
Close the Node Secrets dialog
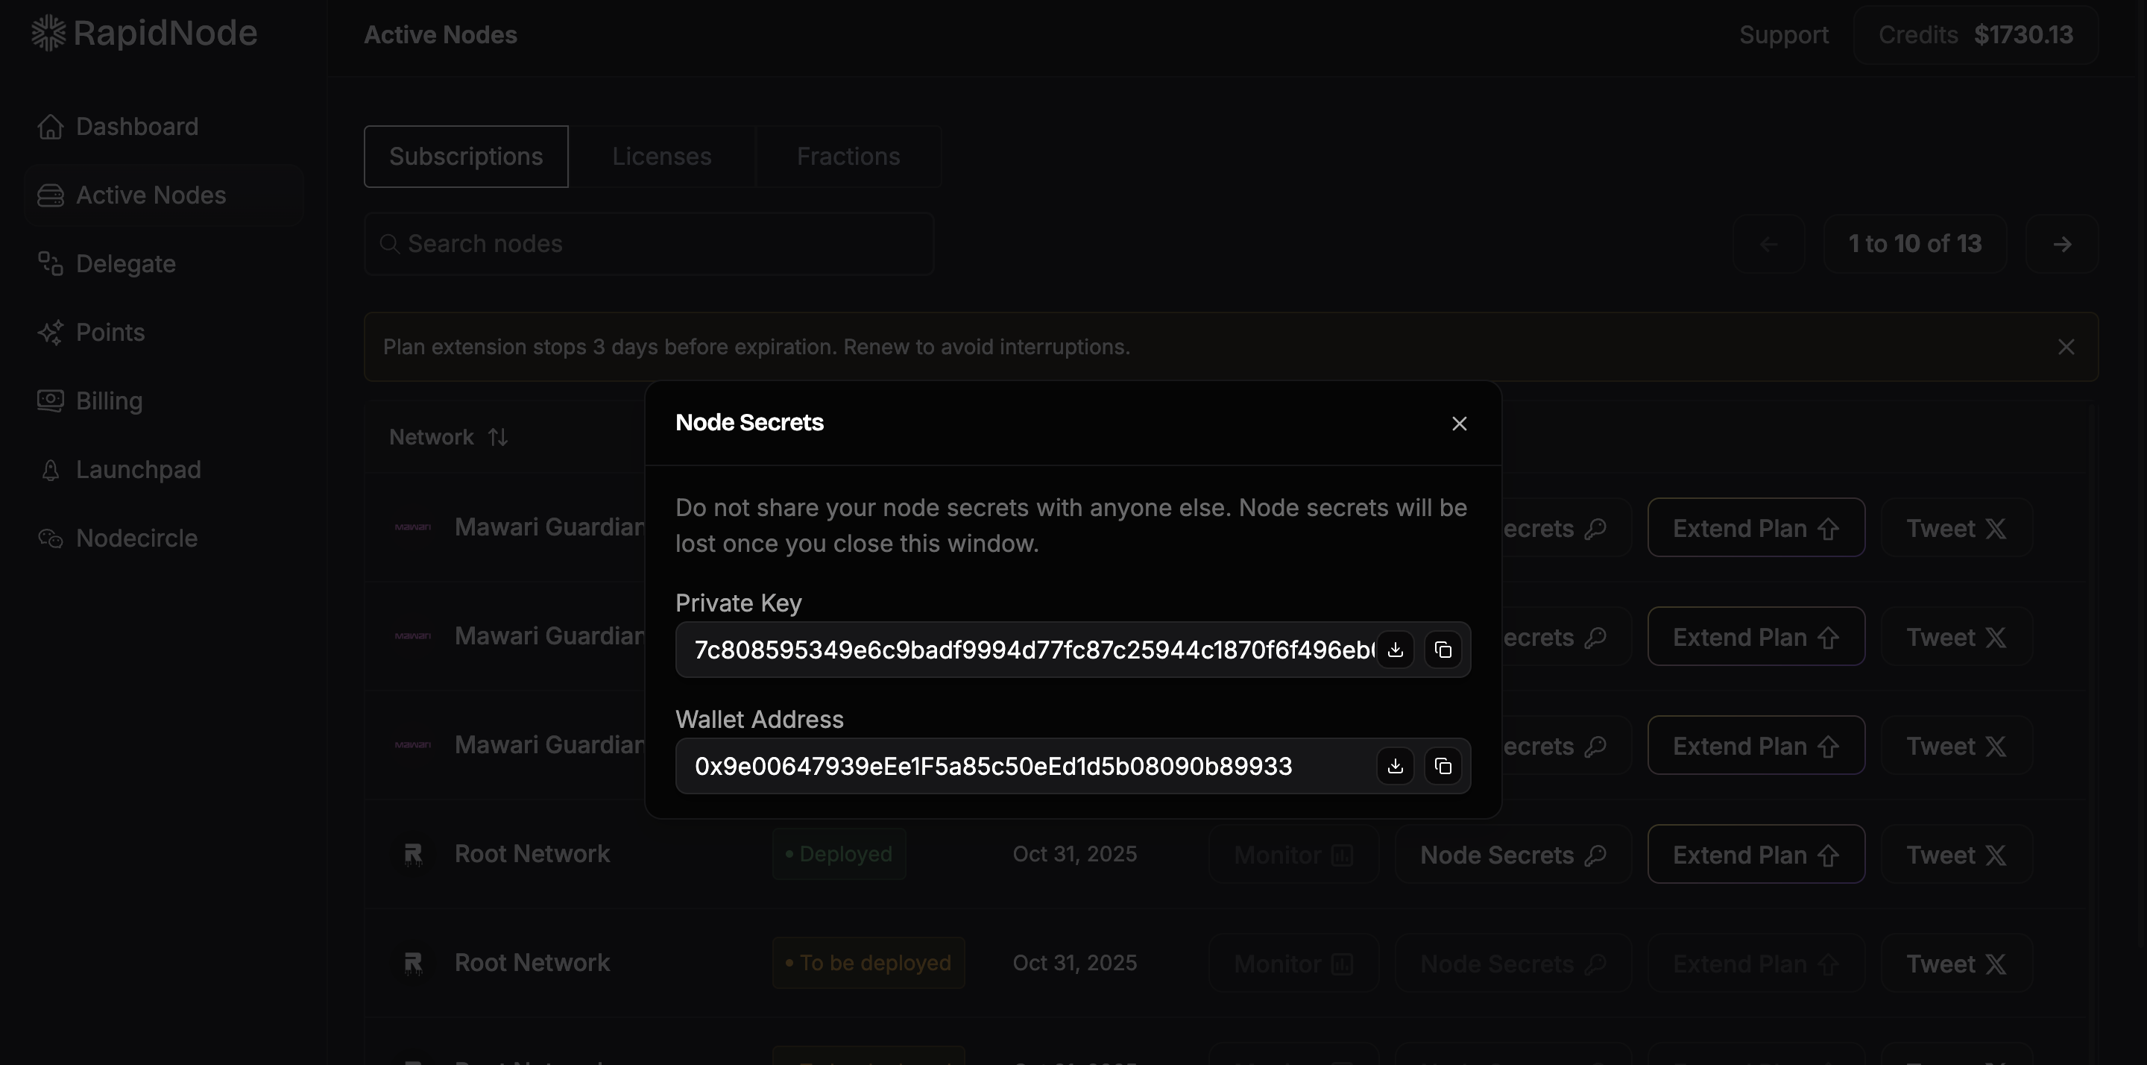coord(1459,424)
